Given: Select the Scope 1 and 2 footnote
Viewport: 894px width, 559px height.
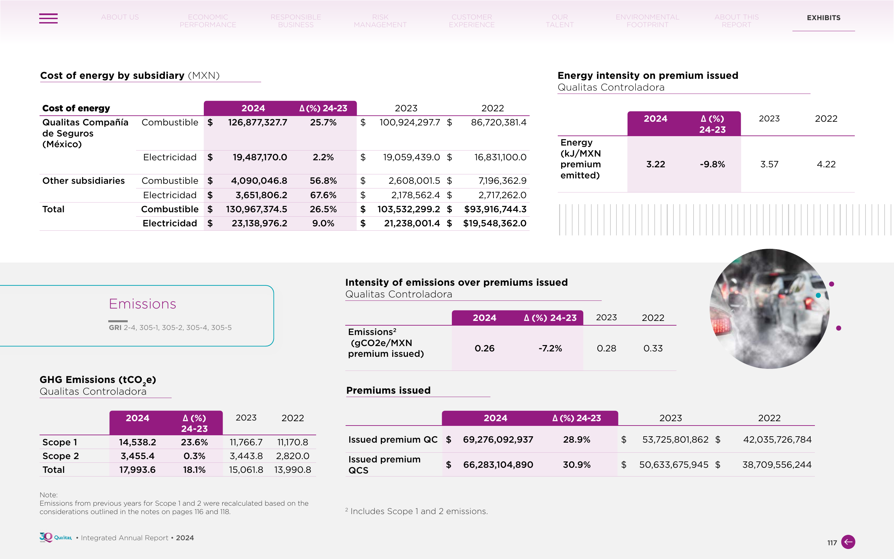Looking at the screenshot, I should tap(417, 511).
